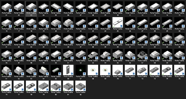Click the 'Porta Toalha 63' file name
This screenshot has width=186, height=99.
pyautogui.click(x=31, y=77)
